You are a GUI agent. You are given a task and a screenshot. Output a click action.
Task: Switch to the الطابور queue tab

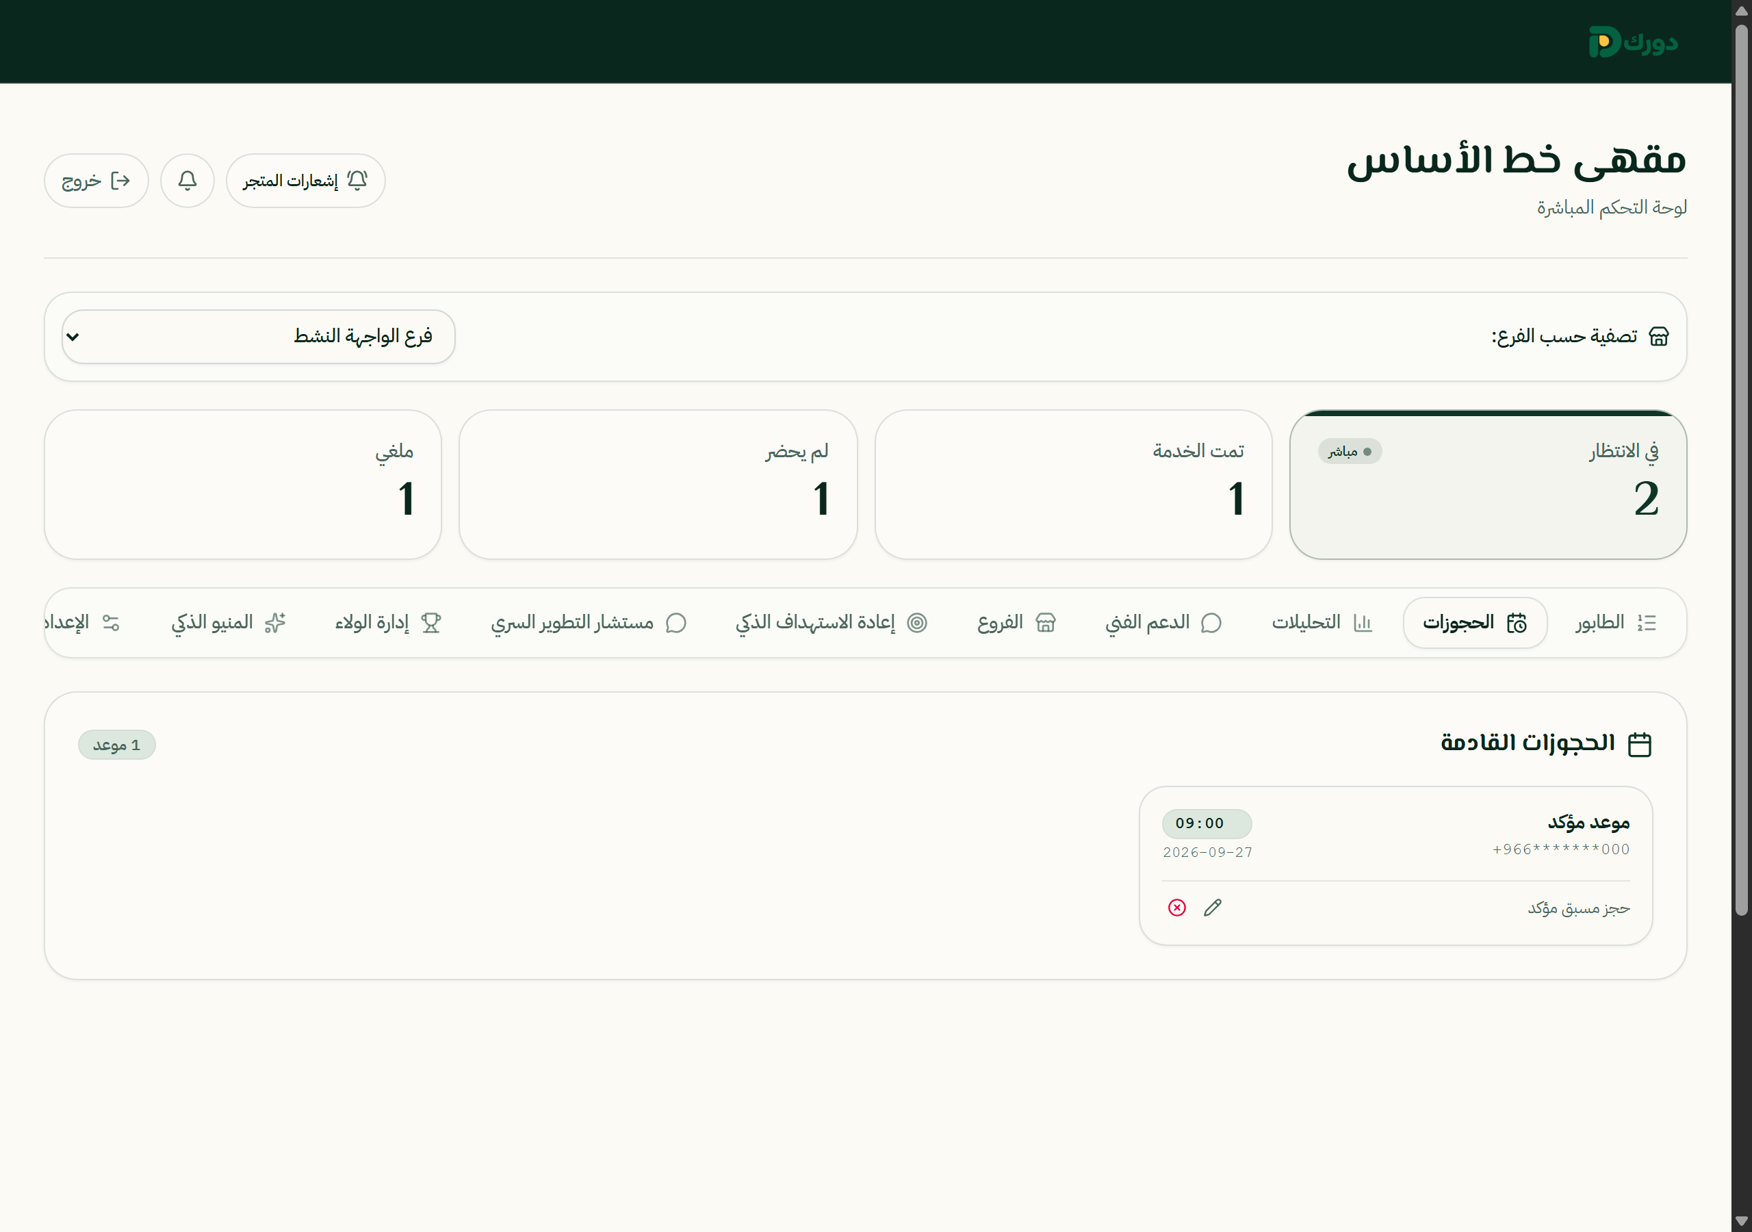[1616, 623]
